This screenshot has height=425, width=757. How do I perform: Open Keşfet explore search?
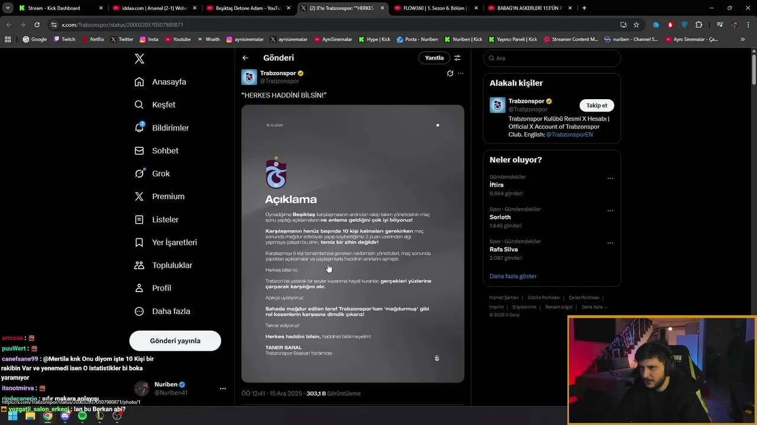coord(155,104)
